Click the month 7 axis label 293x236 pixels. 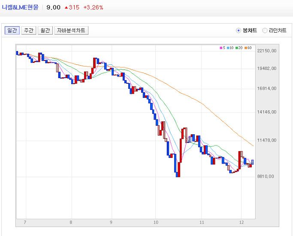[x=25, y=222]
